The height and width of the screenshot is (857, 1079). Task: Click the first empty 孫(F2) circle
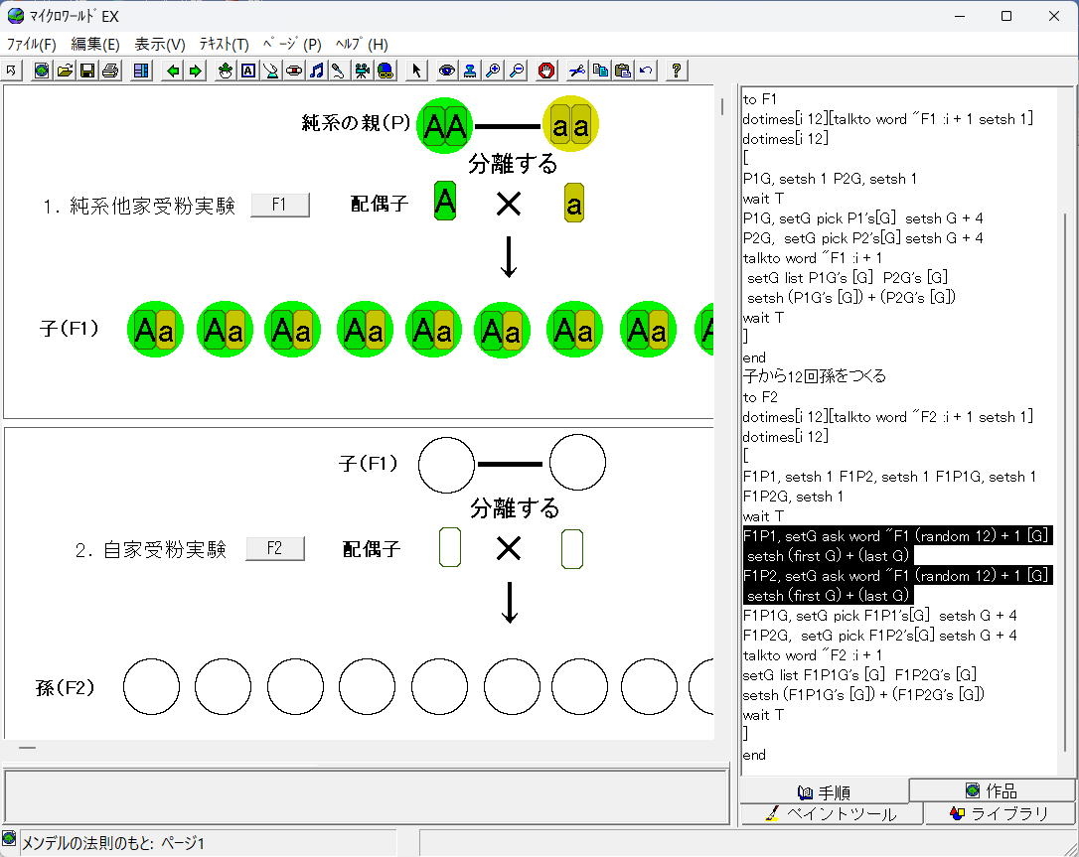point(151,686)
